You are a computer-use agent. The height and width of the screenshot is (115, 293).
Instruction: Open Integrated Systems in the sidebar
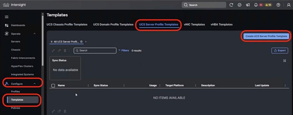[22, 74]
